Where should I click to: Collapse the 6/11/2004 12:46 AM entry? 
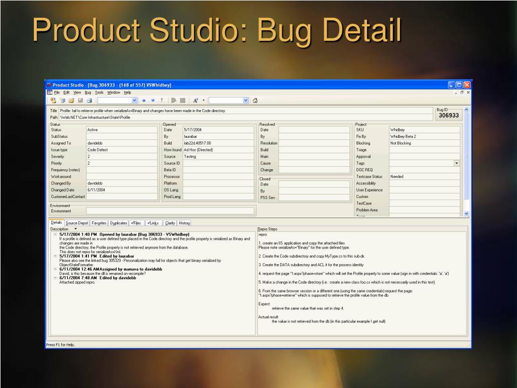tap(56, 269)
